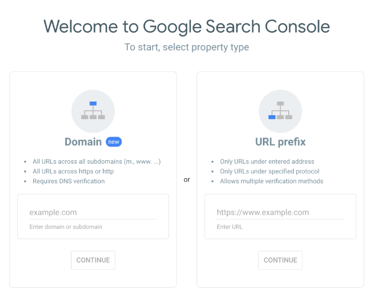Viewport: 376px width, 295px height.
Task: Click "Allows multiple verification methods" bullet
Action: (x=271, y=181)
